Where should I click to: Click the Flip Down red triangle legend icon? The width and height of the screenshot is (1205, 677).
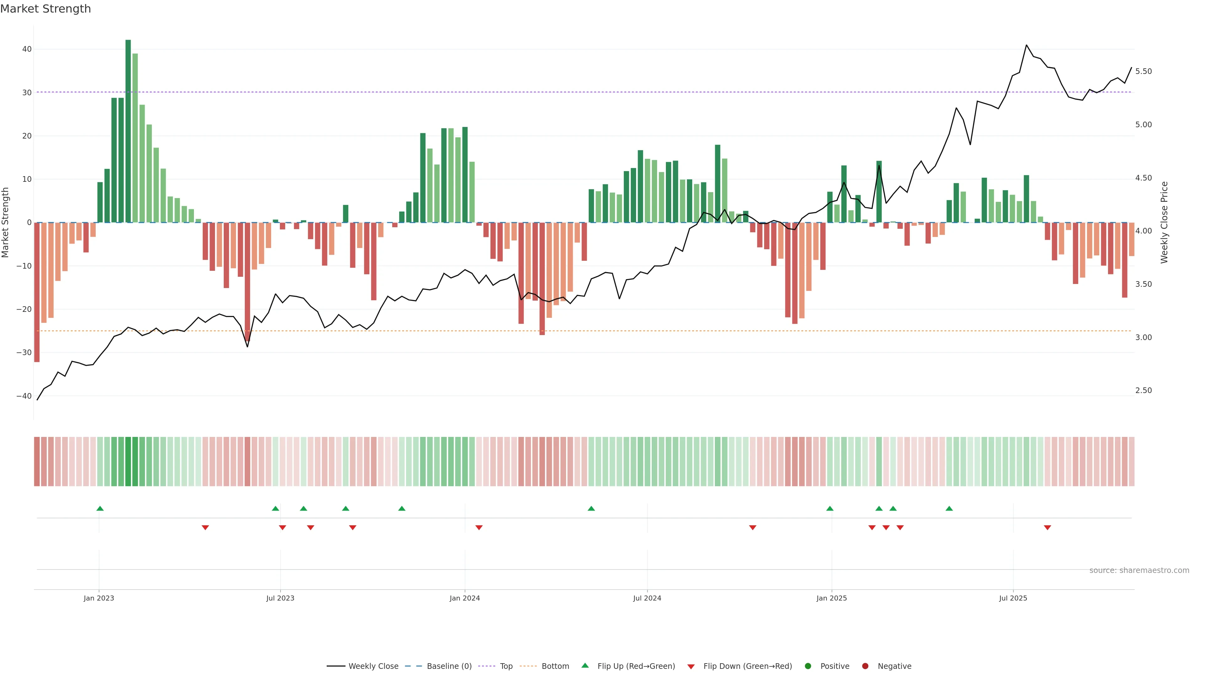691,667
